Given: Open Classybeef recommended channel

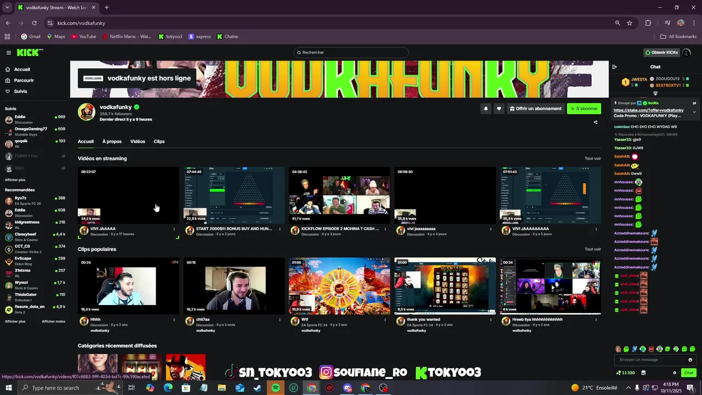Looking at the screenshot, I should pyautogui.click(x=35, y=236).
